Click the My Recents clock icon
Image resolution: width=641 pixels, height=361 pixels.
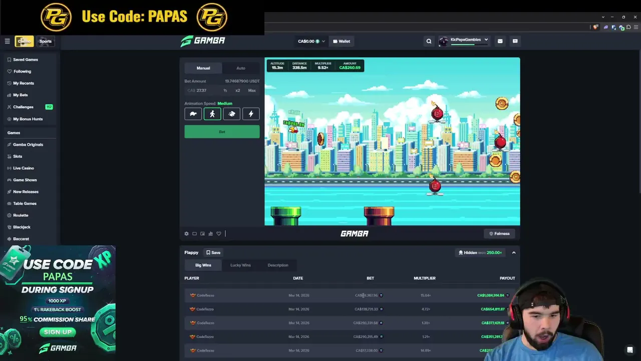tap(9, 83)
